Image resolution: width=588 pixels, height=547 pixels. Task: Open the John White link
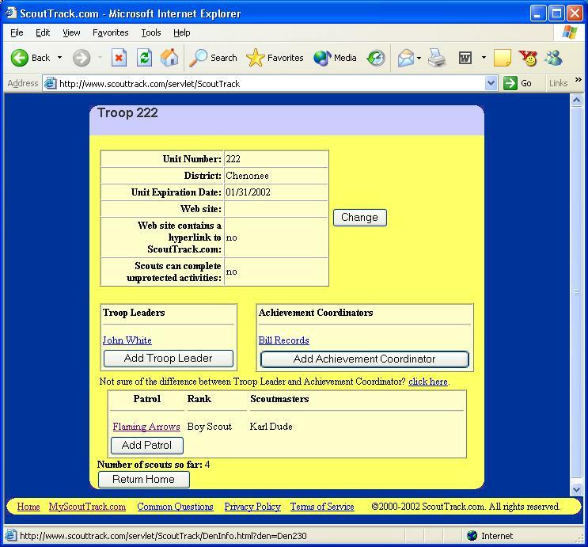click(127, 340)
